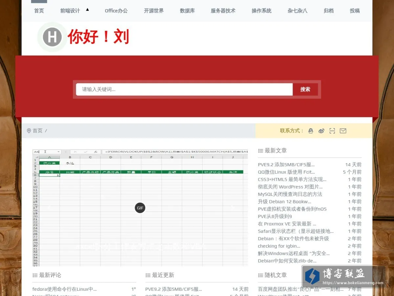Open article PVE虚拟机安装或者备份到fnOS

coord(292,209)
